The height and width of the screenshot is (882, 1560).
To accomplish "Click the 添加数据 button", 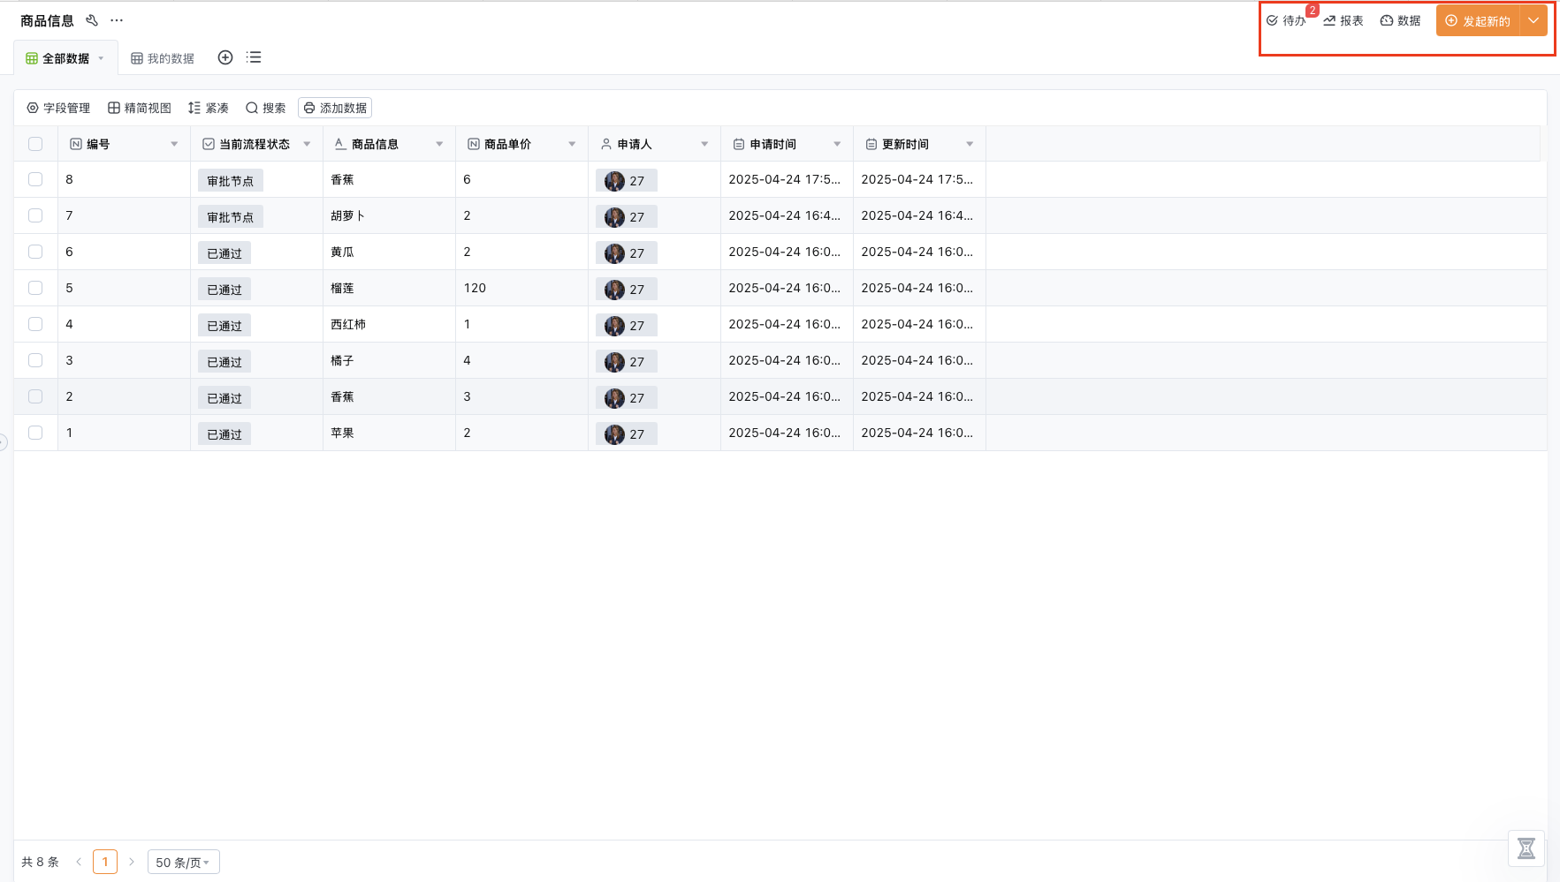I will 335,108.
